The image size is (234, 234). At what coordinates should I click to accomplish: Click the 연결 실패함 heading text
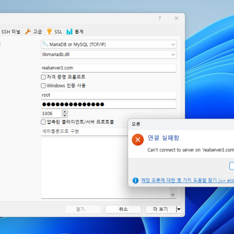(x=163, y=138)
